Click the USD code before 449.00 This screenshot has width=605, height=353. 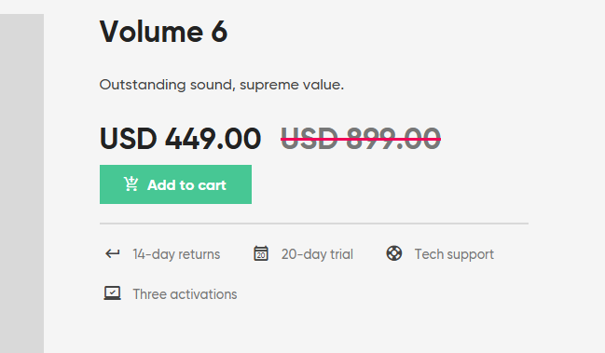128,139
